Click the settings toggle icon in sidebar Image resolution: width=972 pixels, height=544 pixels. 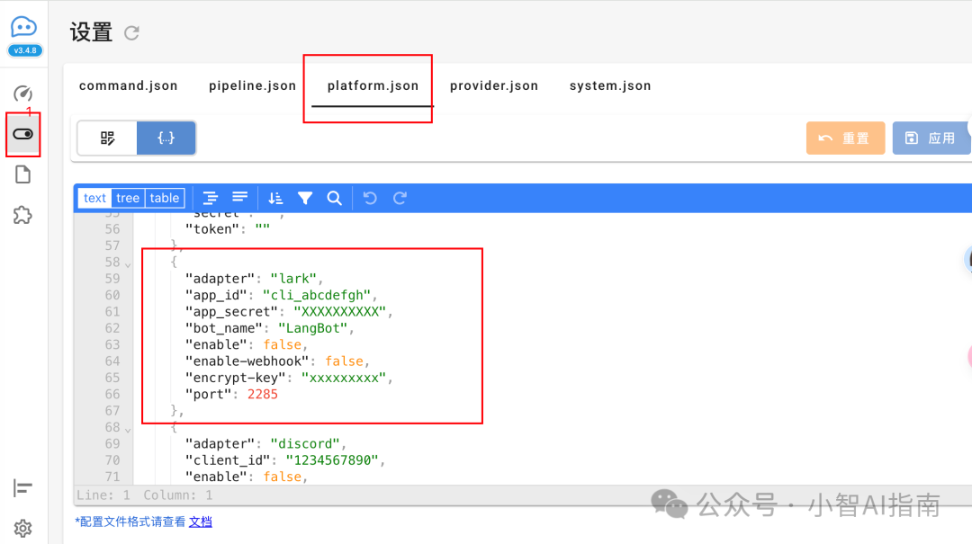click(23, 134)
